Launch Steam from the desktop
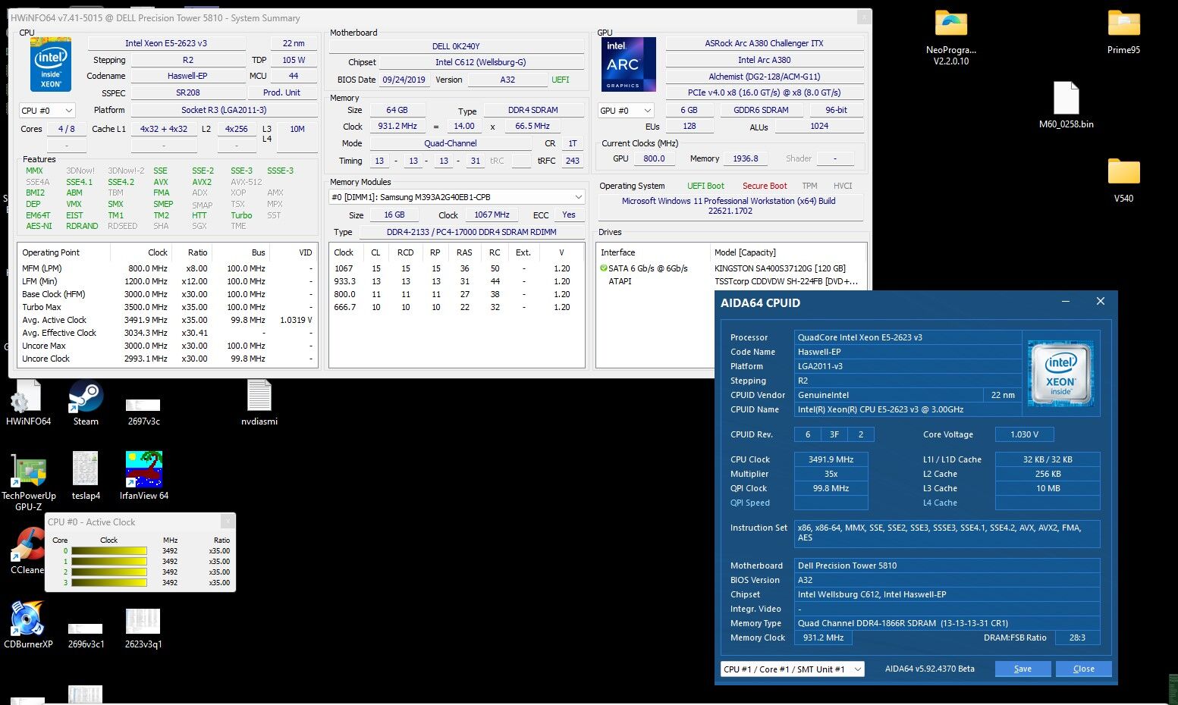1178x705 pixels. [x=86, y=403]
